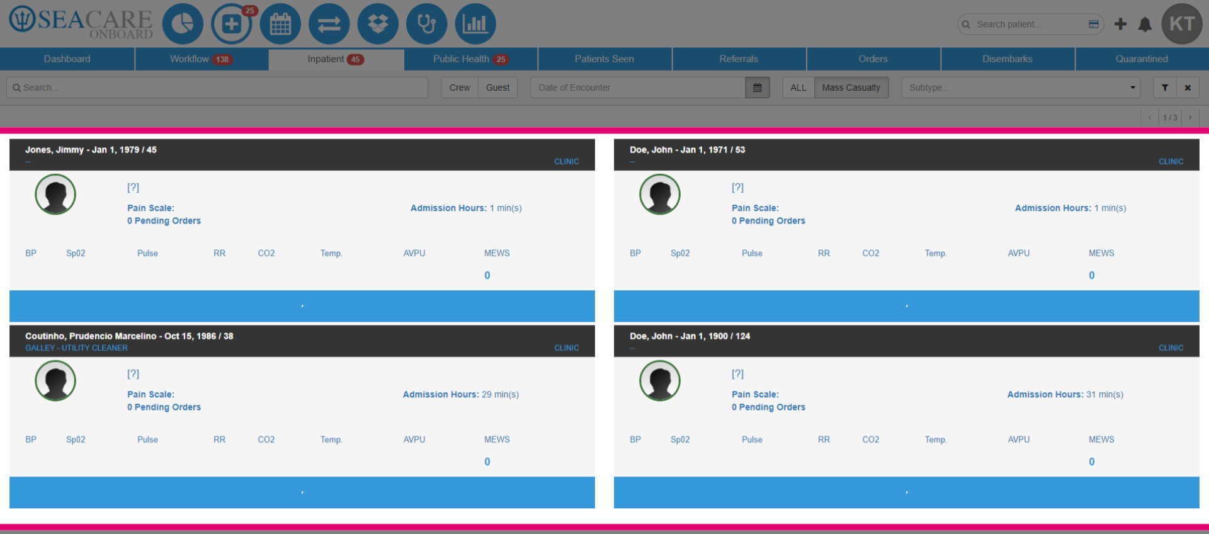Click the 1 / 3 page indicator
Screen dimensions: 1209x534
(1170, 118)
